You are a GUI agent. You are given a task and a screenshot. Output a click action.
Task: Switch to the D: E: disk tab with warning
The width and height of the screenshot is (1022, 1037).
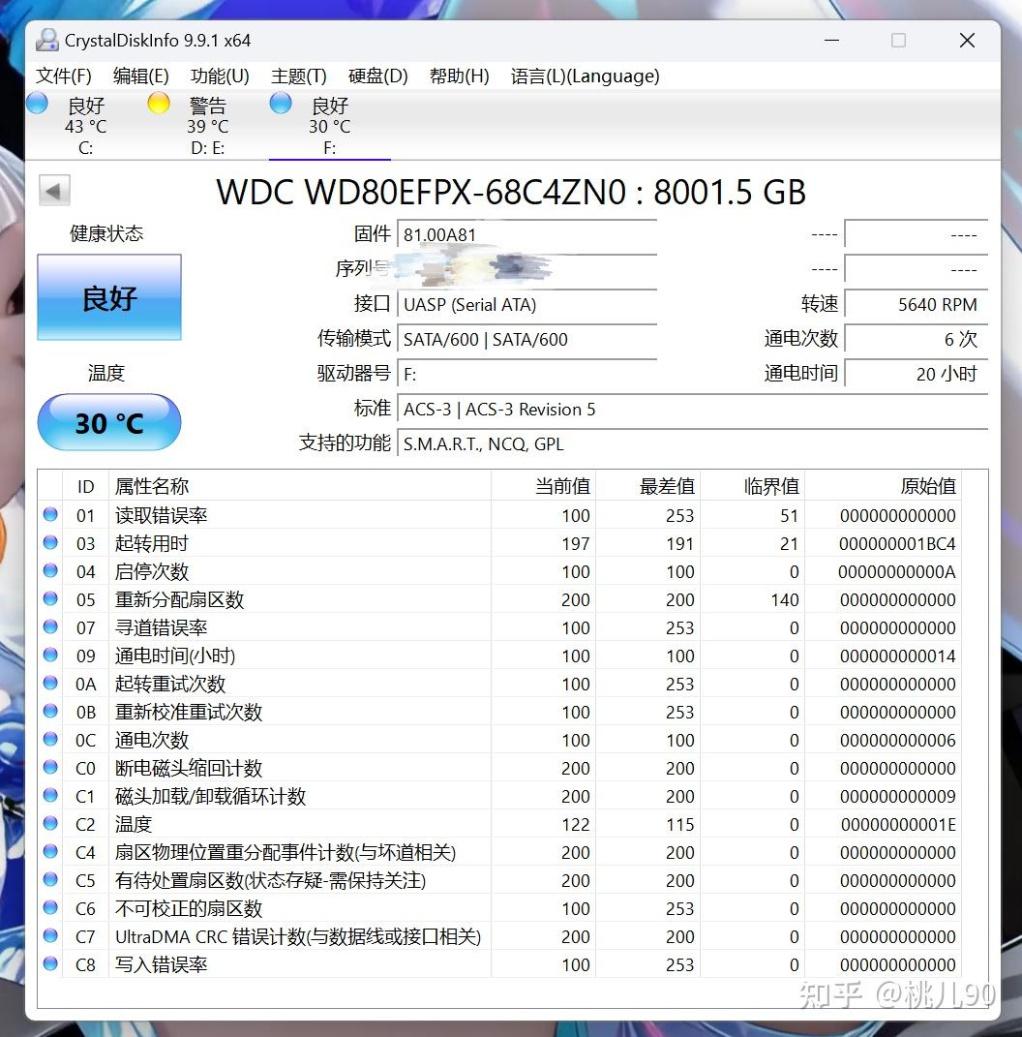[x=207, y=126]
